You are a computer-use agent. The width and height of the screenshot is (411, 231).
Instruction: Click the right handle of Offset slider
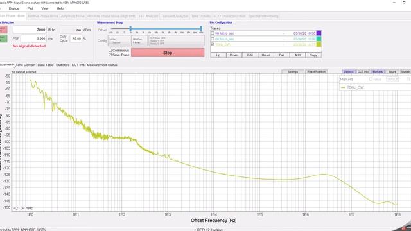tap(201, 28)
